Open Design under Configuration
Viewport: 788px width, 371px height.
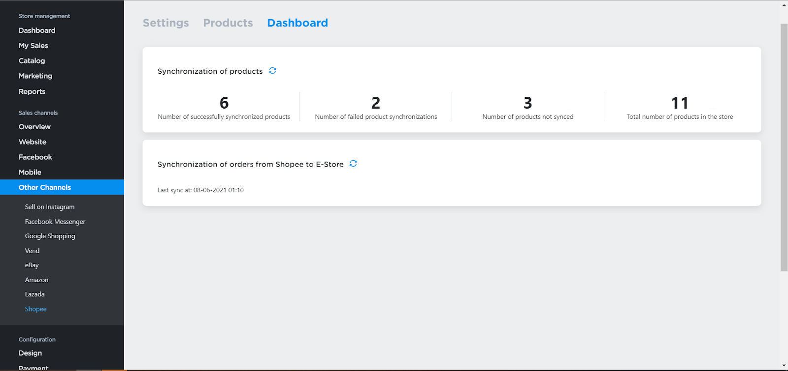point(31,353)
